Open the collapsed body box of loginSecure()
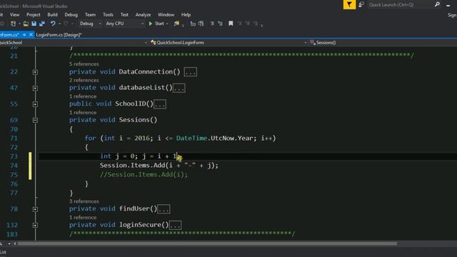457x257 pixels. (175, 226)
